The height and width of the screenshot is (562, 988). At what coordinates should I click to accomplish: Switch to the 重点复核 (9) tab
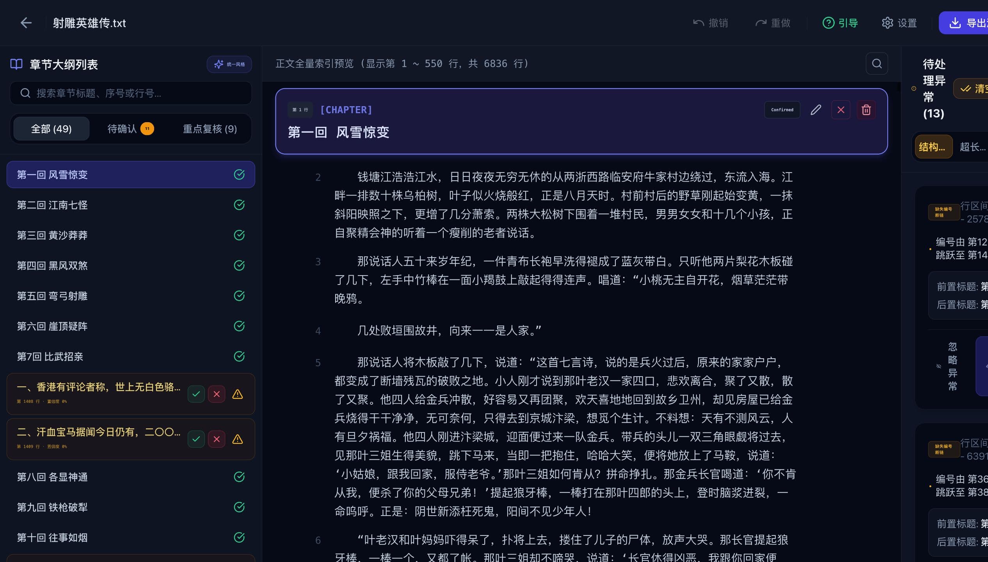pos(210,129)
